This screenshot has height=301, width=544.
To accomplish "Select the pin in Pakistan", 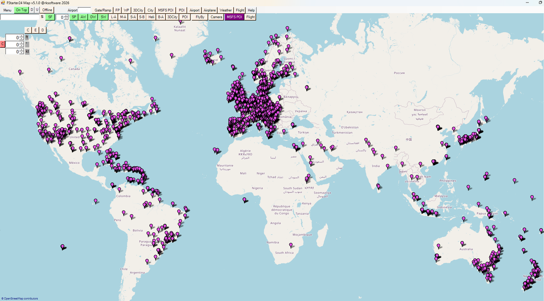I will [365, 140].
